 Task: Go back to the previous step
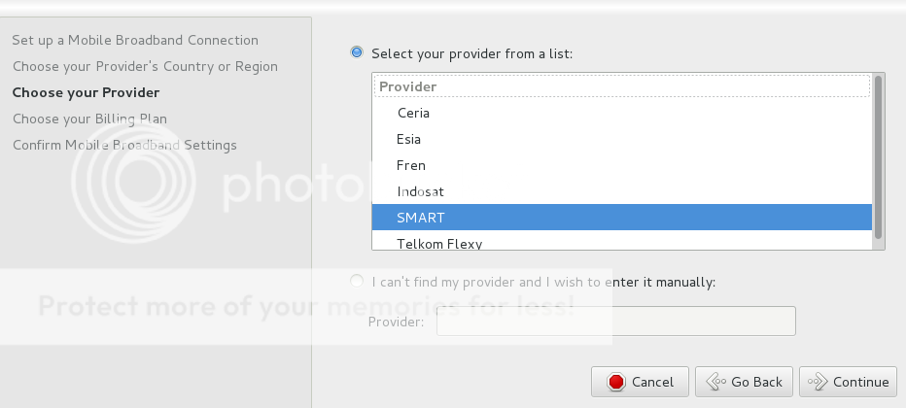coord(745,382)
